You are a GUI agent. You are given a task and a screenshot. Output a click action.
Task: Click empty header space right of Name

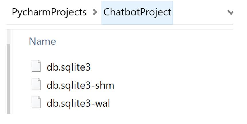(x=143, y=41)
